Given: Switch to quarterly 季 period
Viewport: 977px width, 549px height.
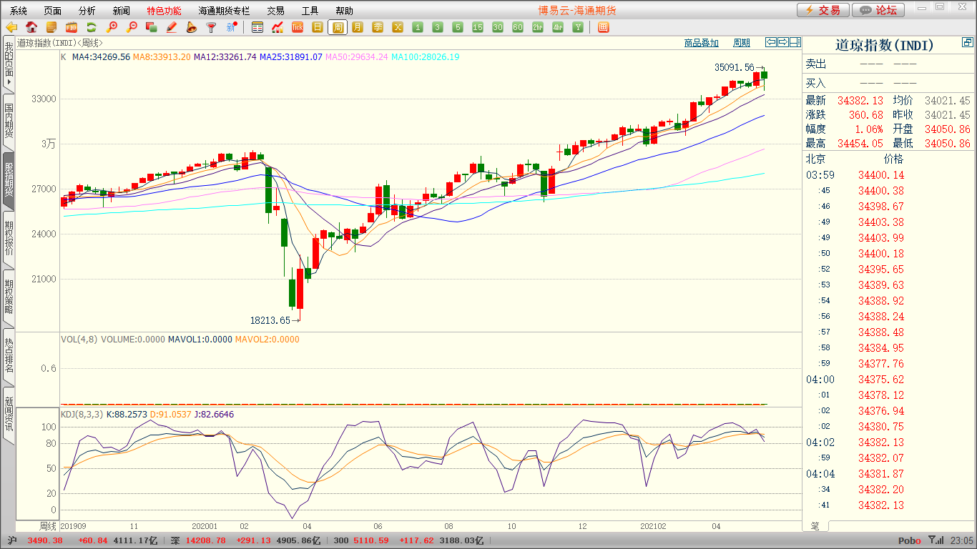Looking at the screenshot, I should [x=378, y=27].
